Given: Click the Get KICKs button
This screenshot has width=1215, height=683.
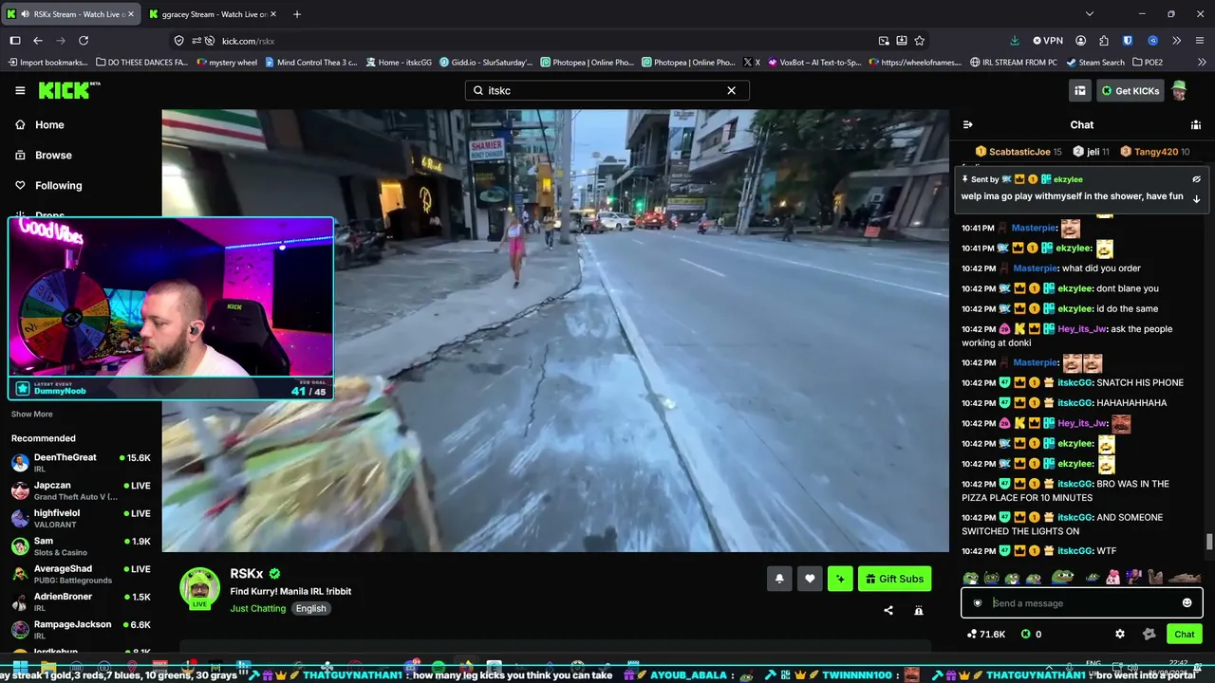Looking at the screenshot, I should [x=1130, y=90].
